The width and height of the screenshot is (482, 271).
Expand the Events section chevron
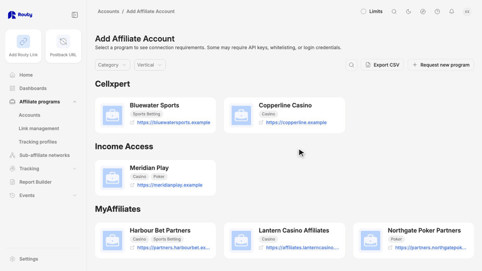pyautogui.click(x=75, y=196)
